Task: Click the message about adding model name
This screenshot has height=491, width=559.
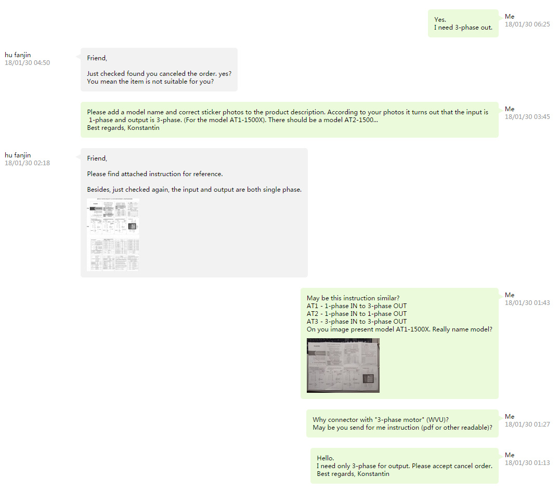Action: [x=290, y=120]
